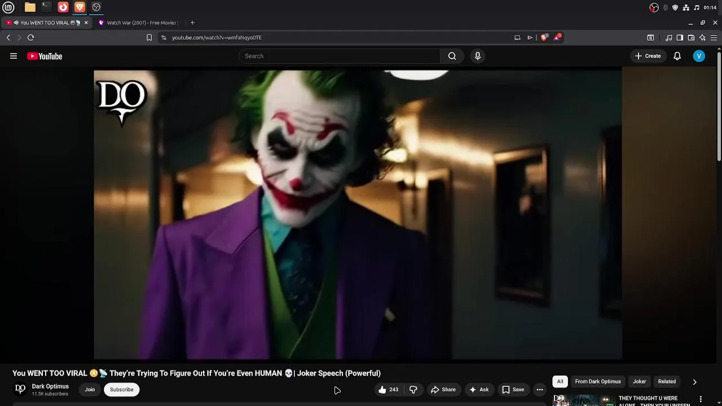Open Brave Leo AI sparkle icon
722x406 pixels.
(x=702, y=37)
